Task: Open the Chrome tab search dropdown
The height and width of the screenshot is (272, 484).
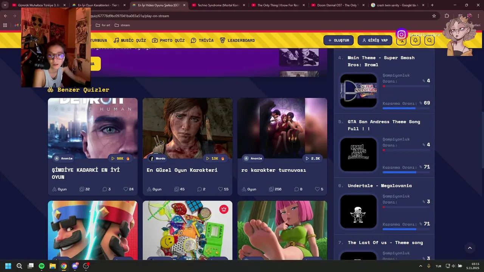Action: coord(5,5)
